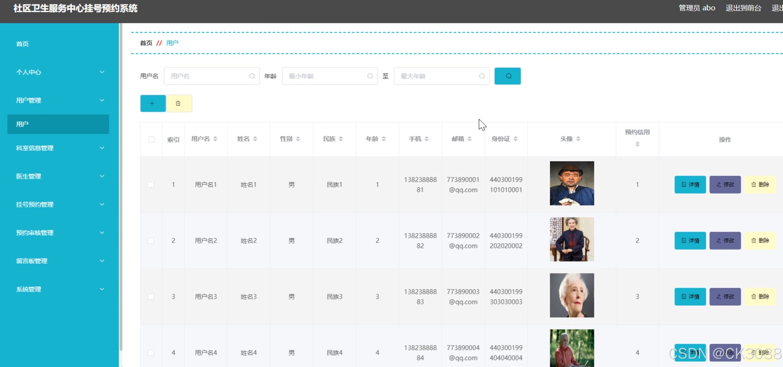Click 首页 in the breadcrumb
The height and width of the screenshot is (367, 783).
click(x=146, y=43)
